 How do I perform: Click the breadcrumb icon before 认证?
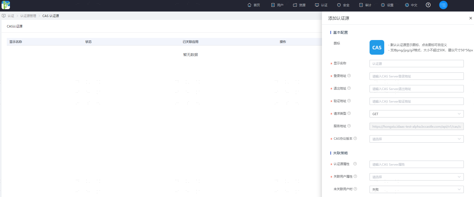4,16
